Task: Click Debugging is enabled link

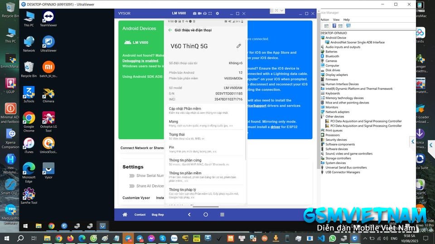Action: [x=140, y=61]
